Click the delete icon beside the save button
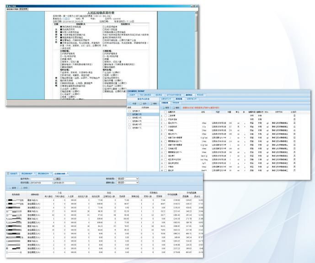The width and height of the screenshot is (315, 263). (174, 108)
